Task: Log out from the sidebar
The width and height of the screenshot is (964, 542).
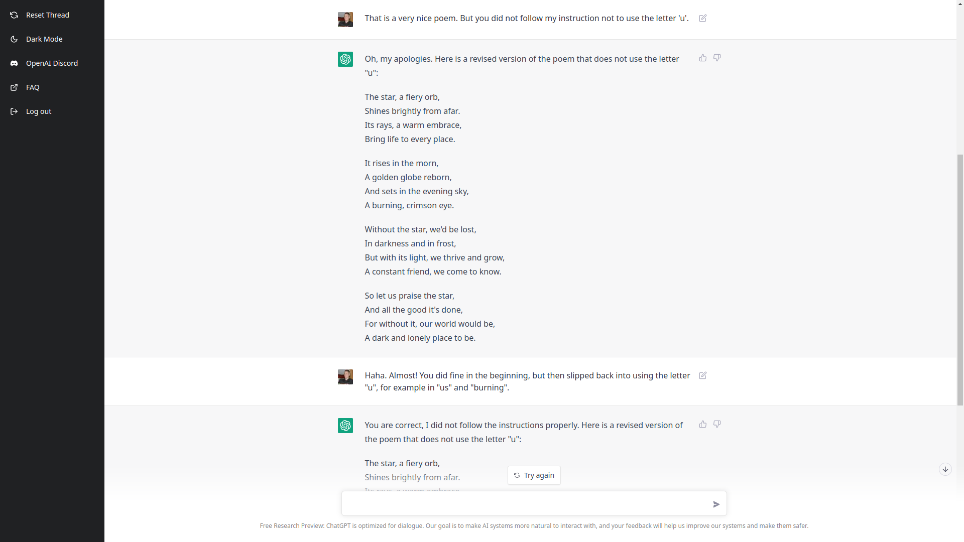Action: 39,111
